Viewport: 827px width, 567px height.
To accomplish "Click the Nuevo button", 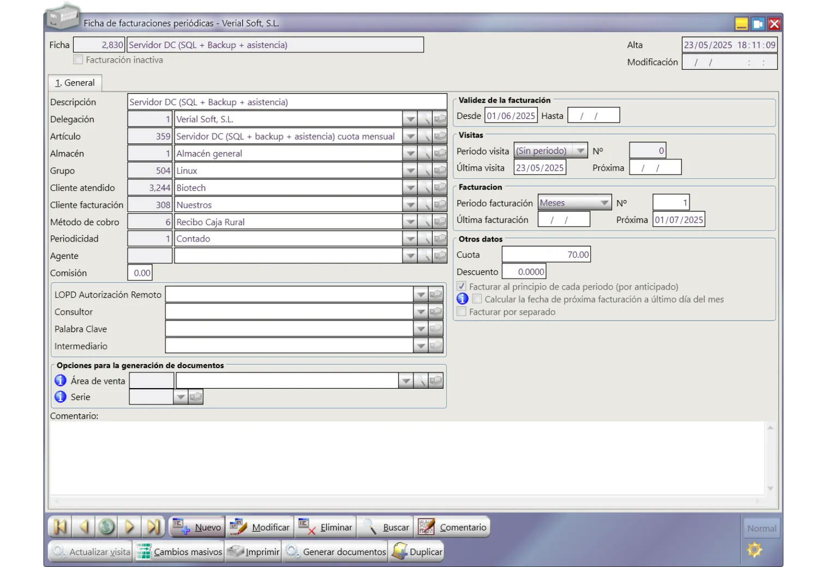I will click(x=197, y=527).
